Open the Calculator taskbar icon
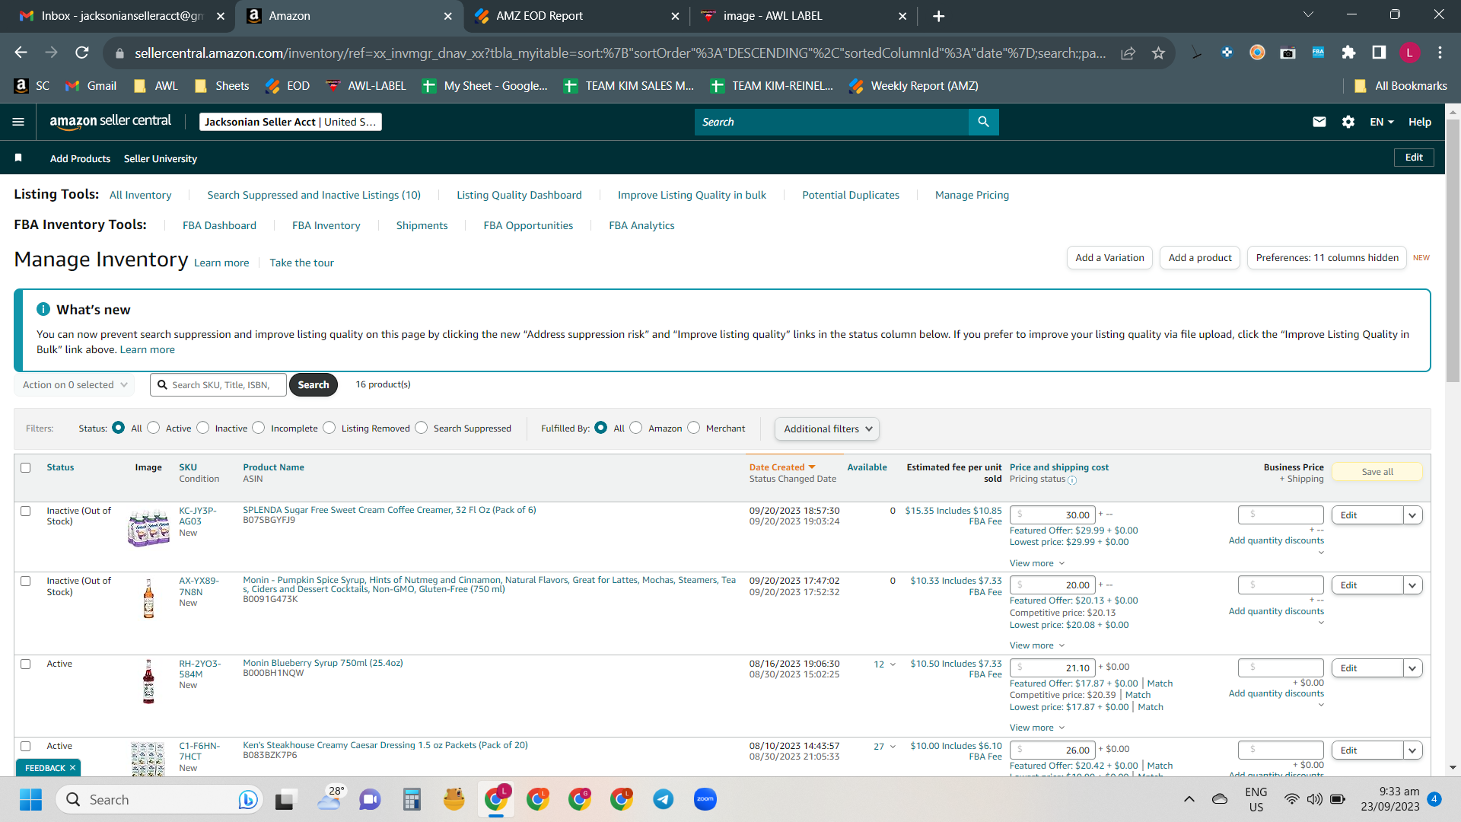The width and height of the screenshot is (1461, 822). point(412,799)
